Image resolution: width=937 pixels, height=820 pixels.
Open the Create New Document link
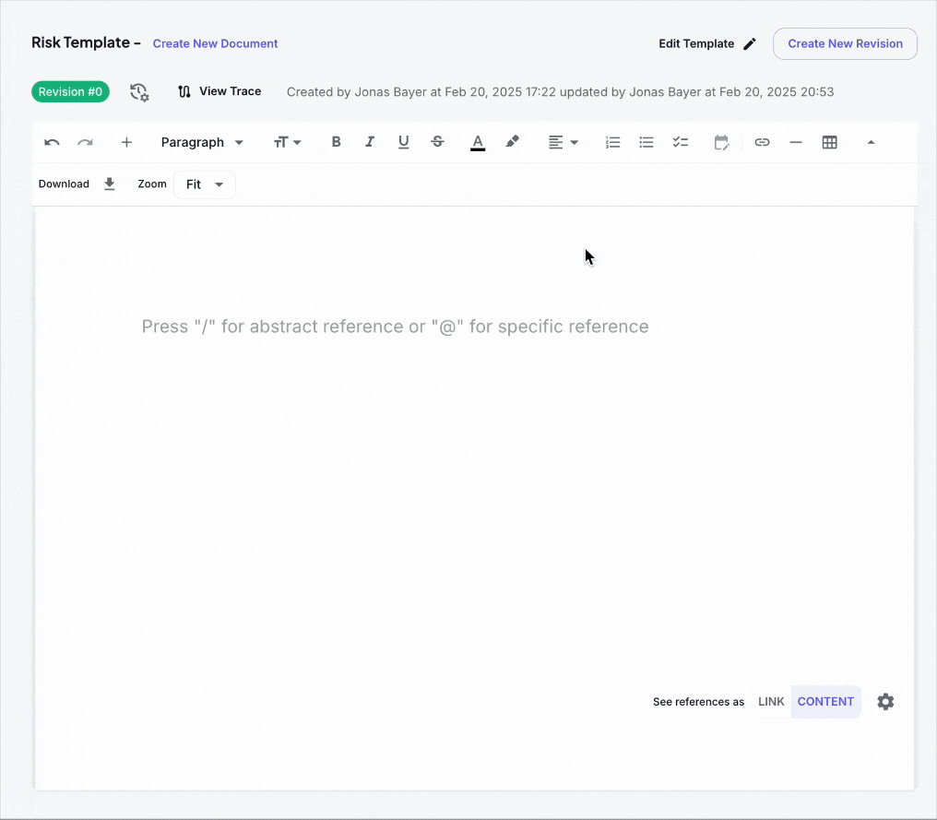[215, 43]
